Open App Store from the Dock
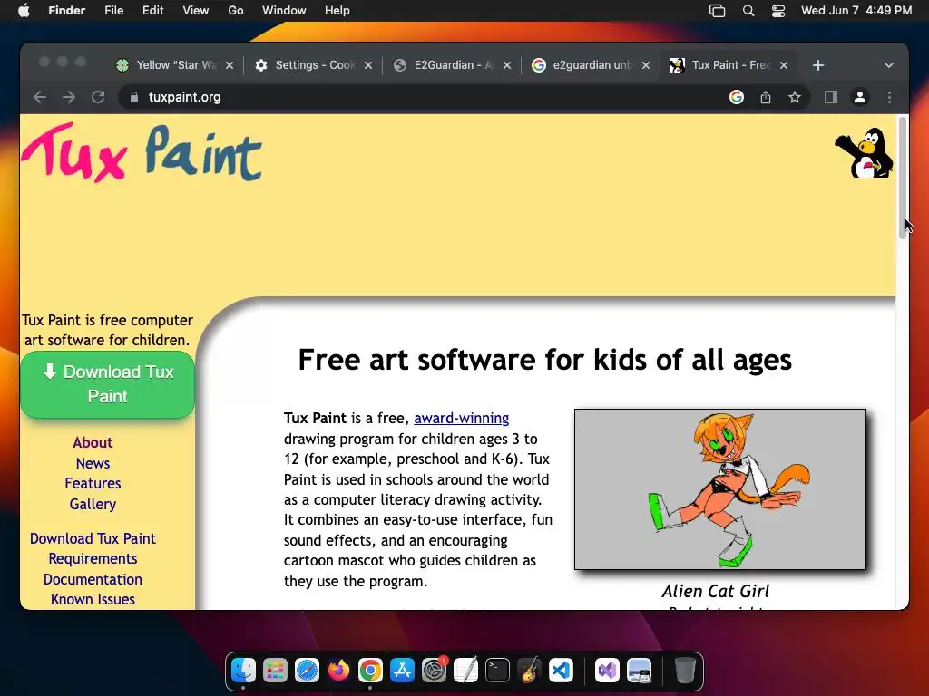929x696 pixels. 402,671
